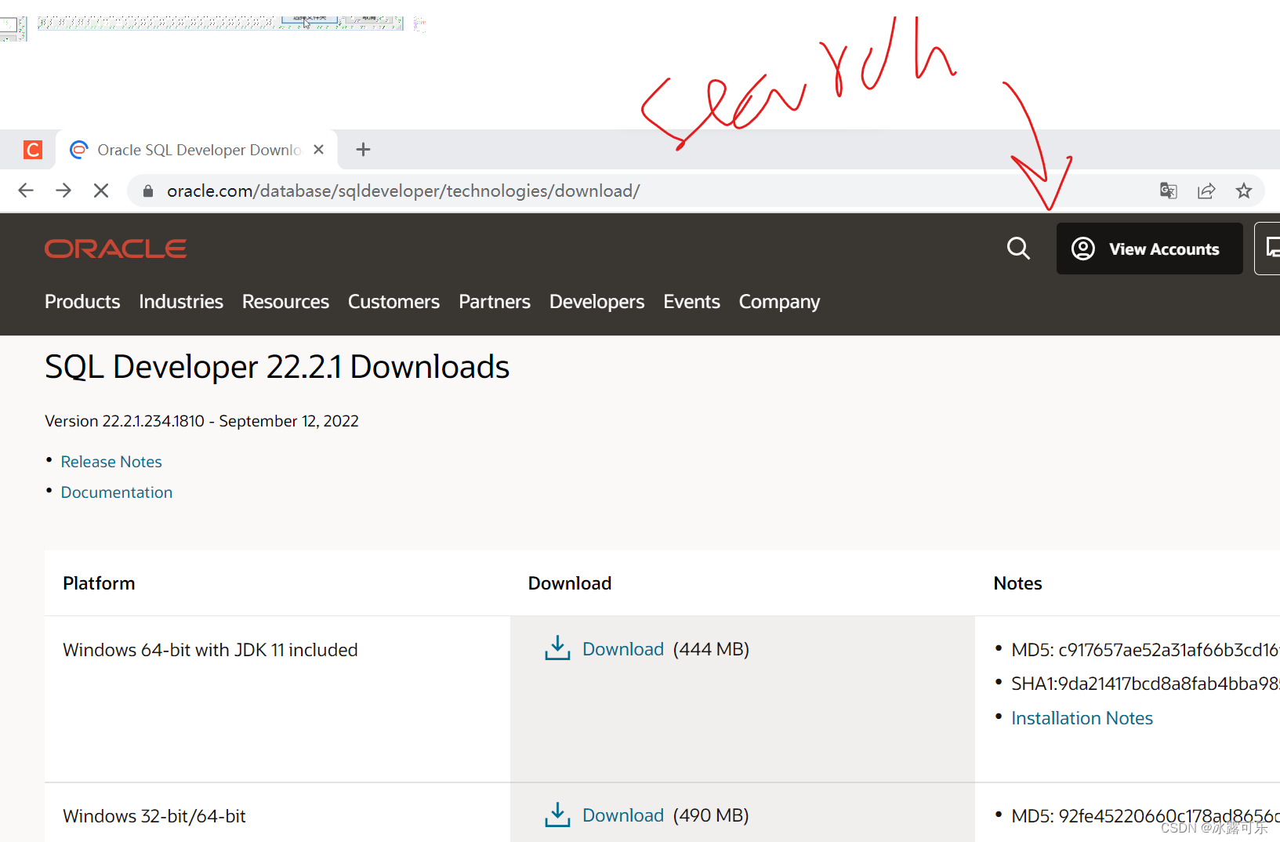Click the Oracle logo
Image resolution: width=1280 pixels, height=842 pixels.
point(115,249)
